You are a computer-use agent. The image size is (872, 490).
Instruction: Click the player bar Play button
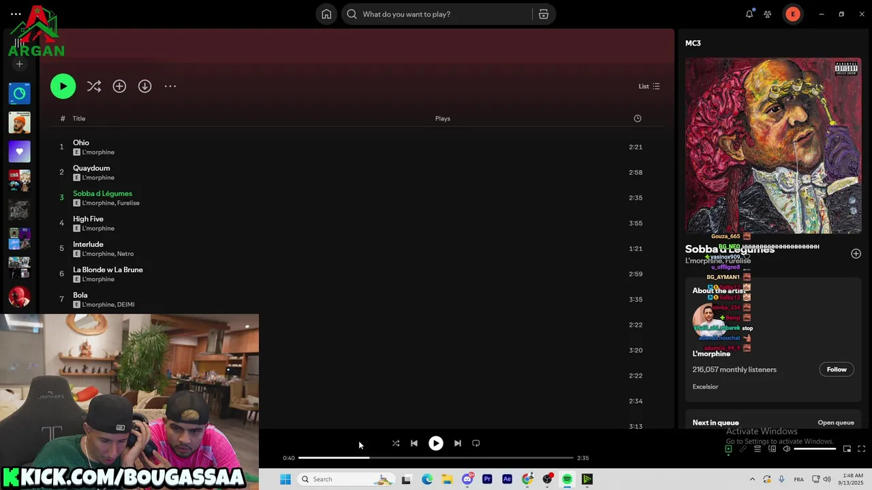pos(435,443)
